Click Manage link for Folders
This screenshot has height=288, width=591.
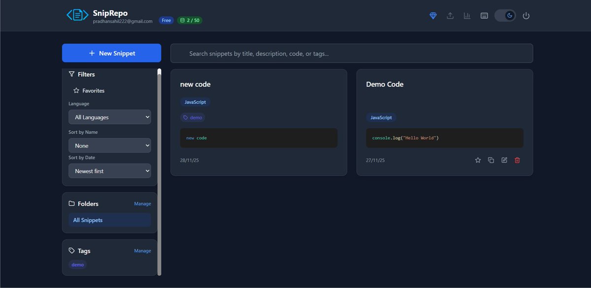(142, 204)
